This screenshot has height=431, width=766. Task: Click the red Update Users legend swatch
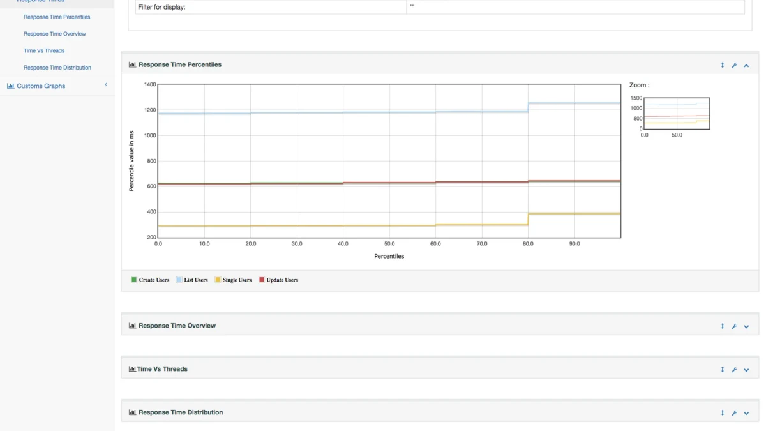(262, 280)
